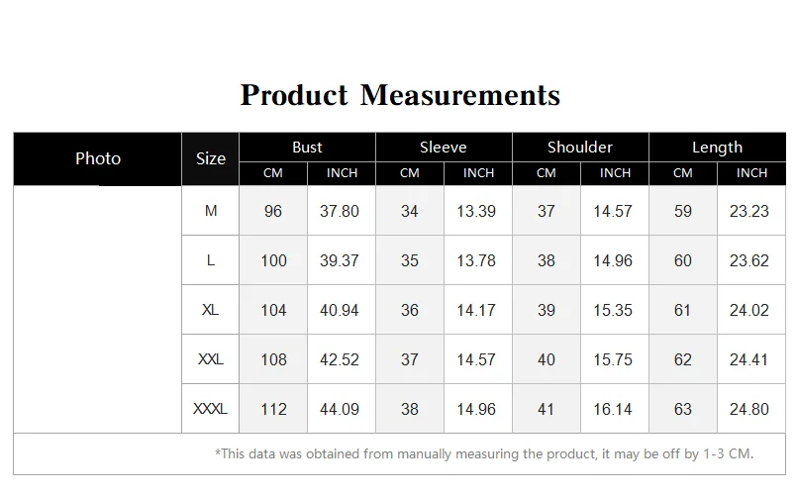This screenshot has height=499, width=797.
Task: Select the 23.23 length inch value
Action: (749, 211)
